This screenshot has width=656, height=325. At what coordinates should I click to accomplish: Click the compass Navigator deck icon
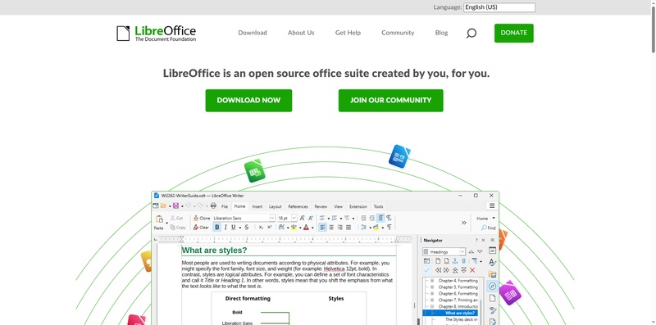493,287
